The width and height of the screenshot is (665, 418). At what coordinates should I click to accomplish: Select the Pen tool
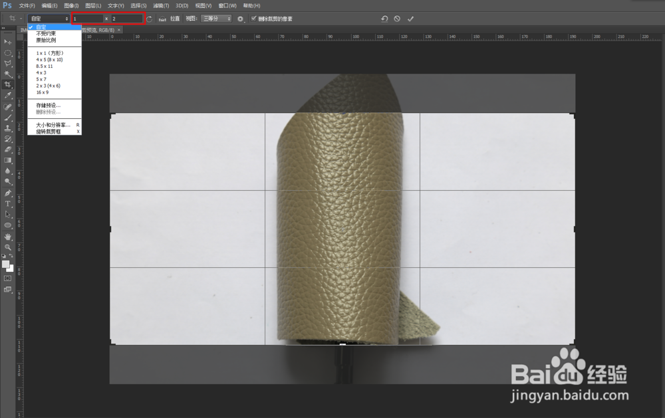pos(7,193)
